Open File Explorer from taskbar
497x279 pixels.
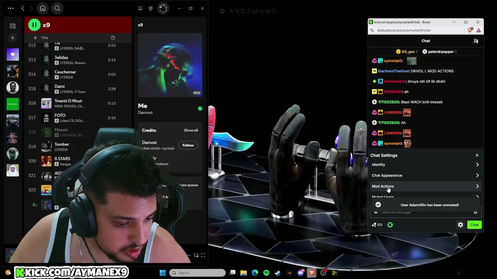click(243, 273)
